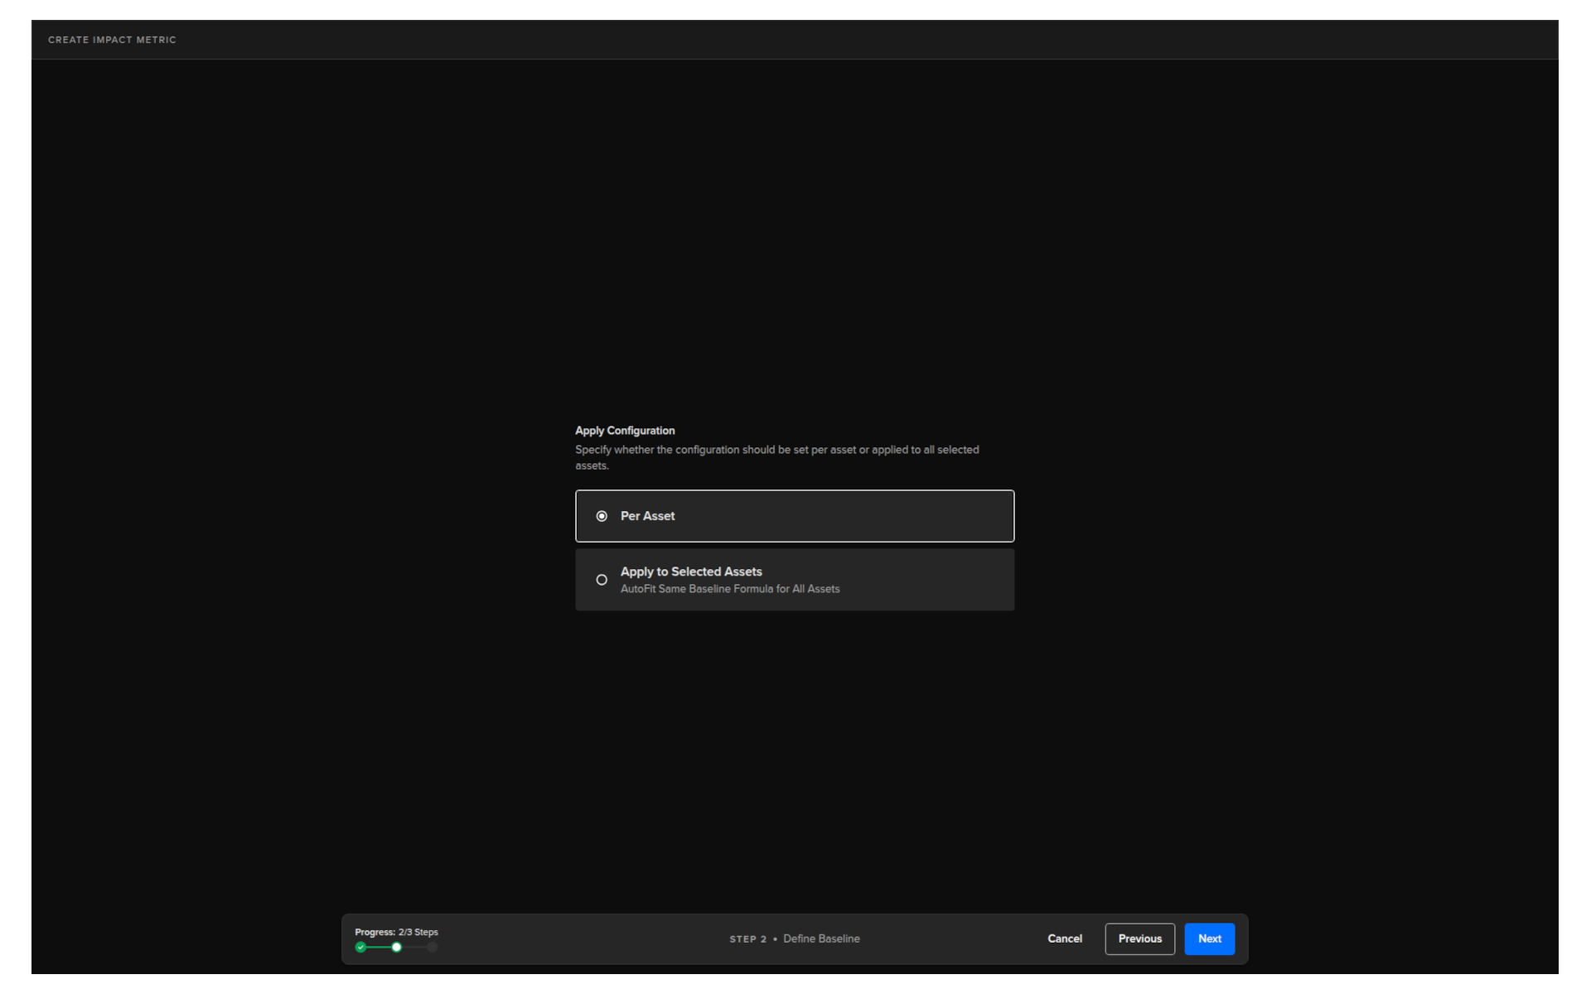
Task: Click the 'Apply Configuration' heading
Action: tap(625, 431)
